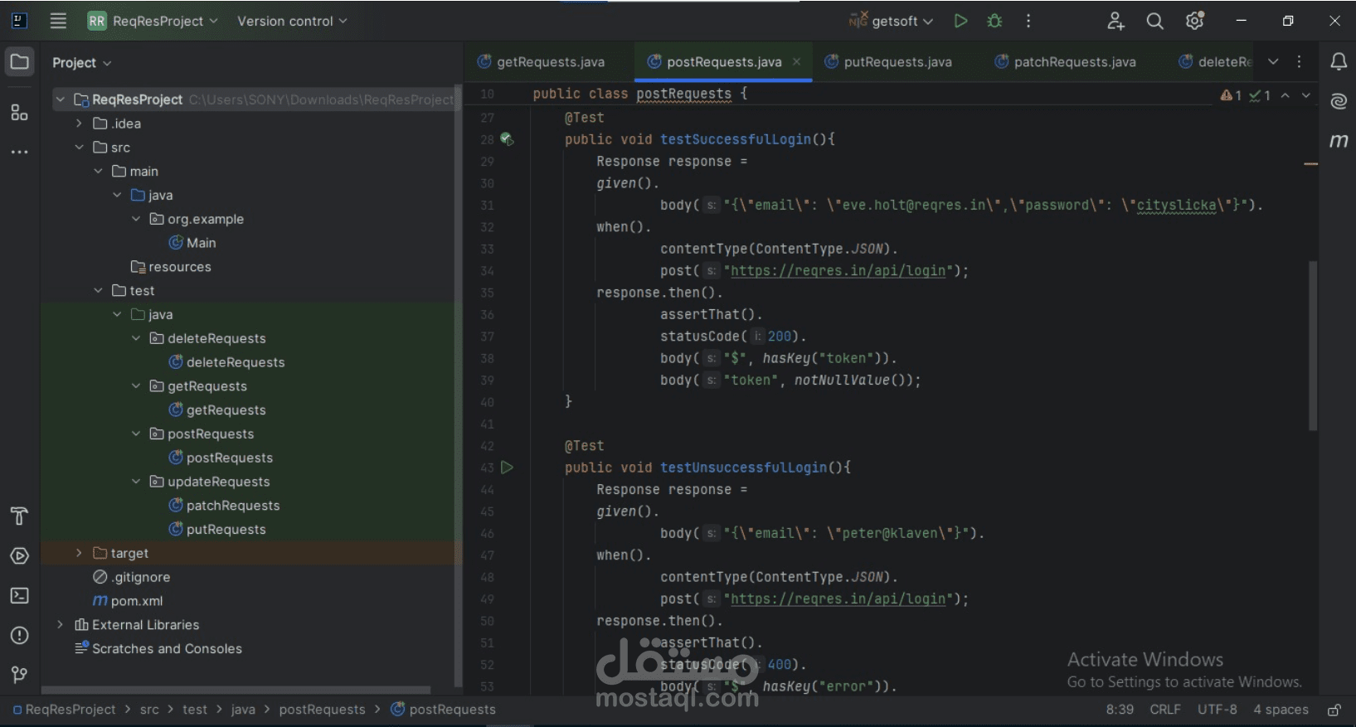This screenshot has width=1356, height=727.
Task: Click project panel horizontal scrollbar
Action: (236, 690)
